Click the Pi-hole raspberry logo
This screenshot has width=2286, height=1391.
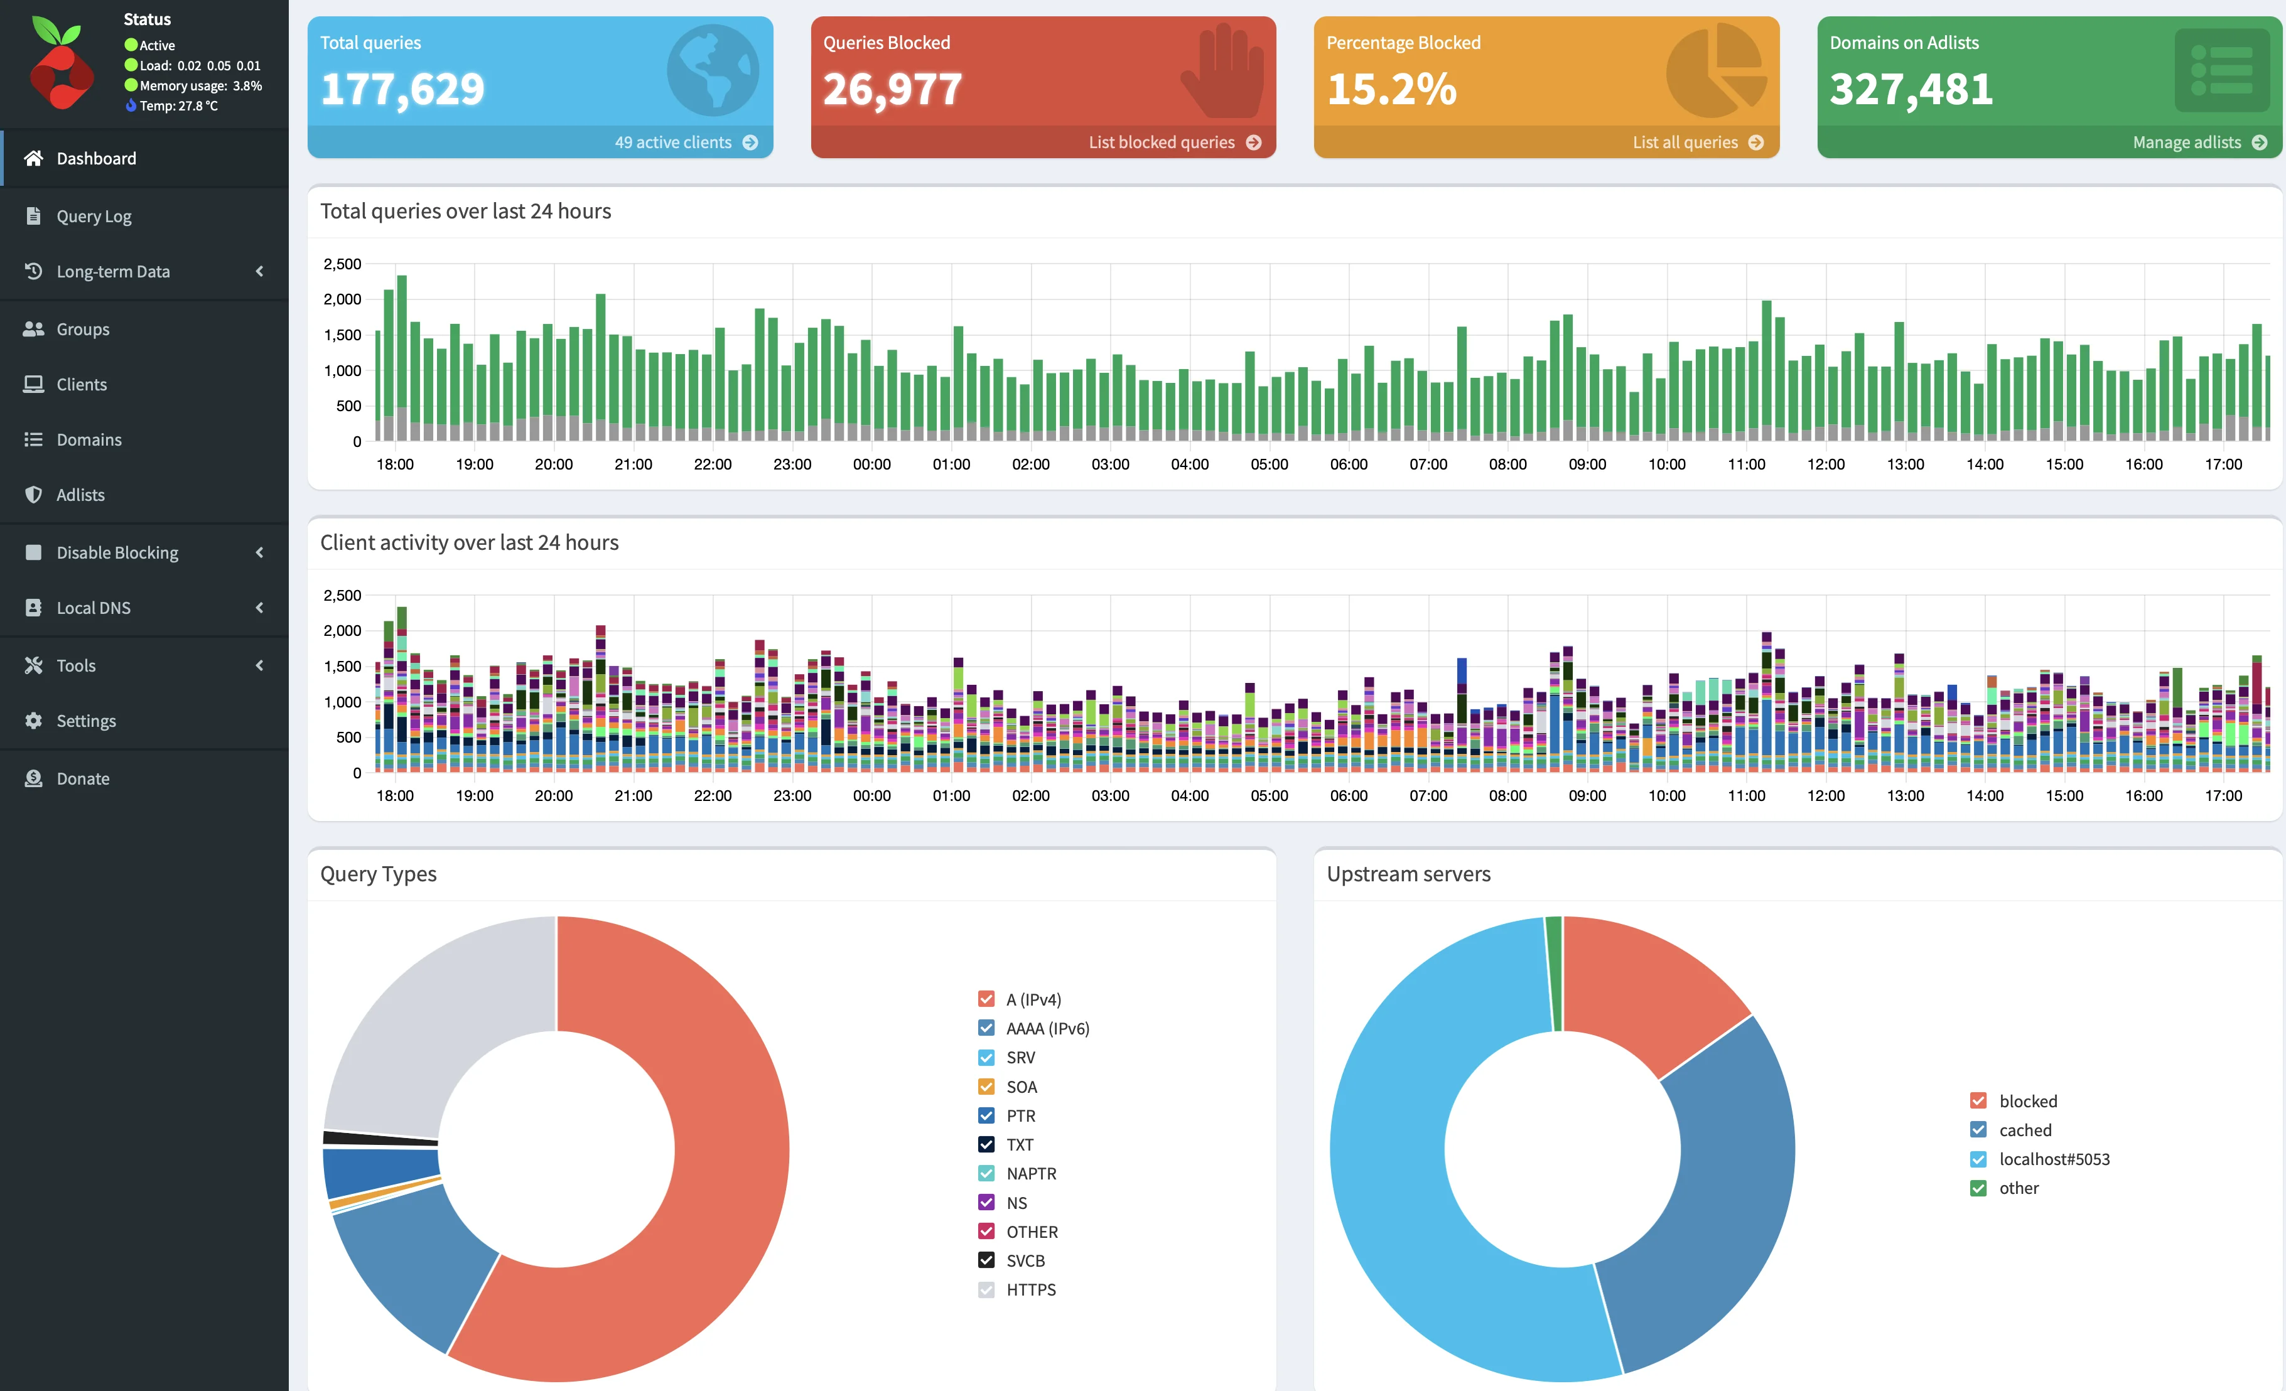pos(62,63)
